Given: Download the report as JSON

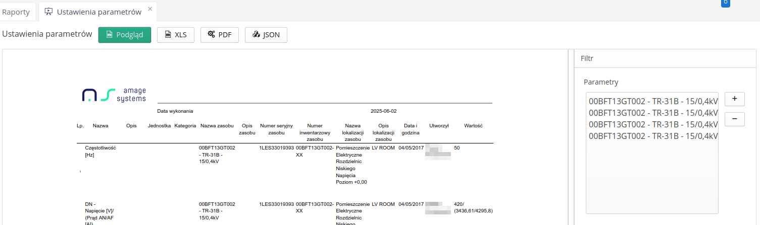Looking at the screenshot, I should pos(266,35).
